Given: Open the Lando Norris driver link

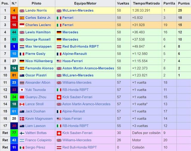Looking at the screenshot, I should pyautogui.click(x=36, y=10).
